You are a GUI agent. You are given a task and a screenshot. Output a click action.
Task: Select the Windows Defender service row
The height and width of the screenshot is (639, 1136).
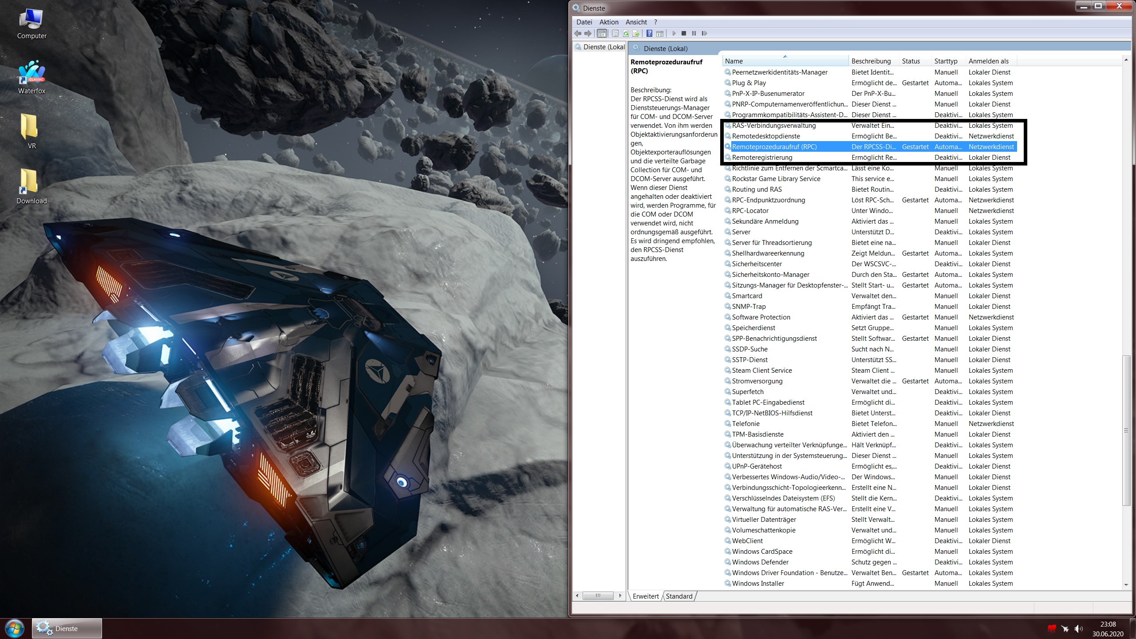[x=760, y=562]
